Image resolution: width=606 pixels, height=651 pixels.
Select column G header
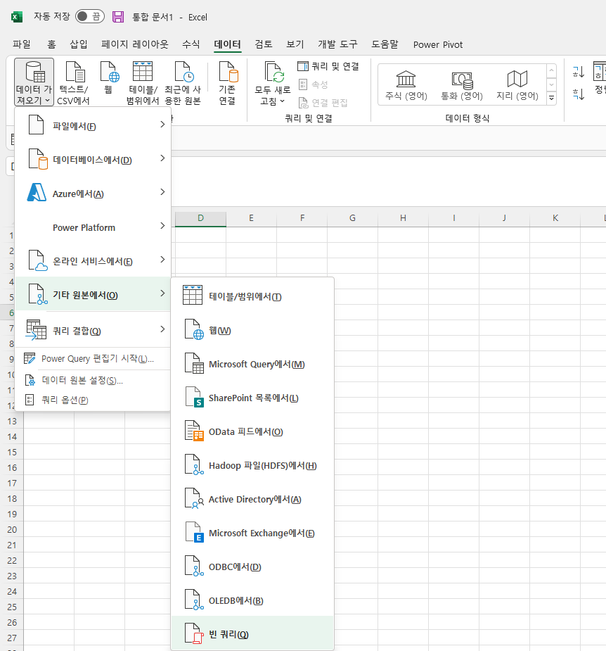point(353,218)
